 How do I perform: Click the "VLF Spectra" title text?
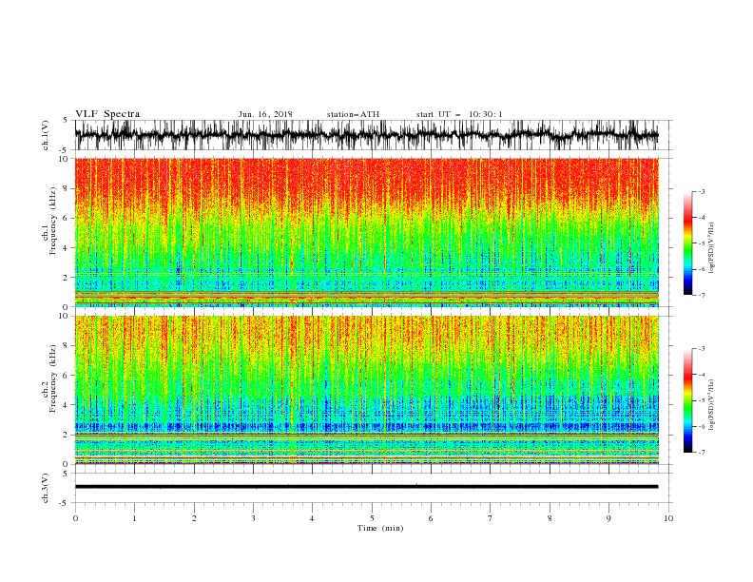pyautogui.click(x=107, y=114)
